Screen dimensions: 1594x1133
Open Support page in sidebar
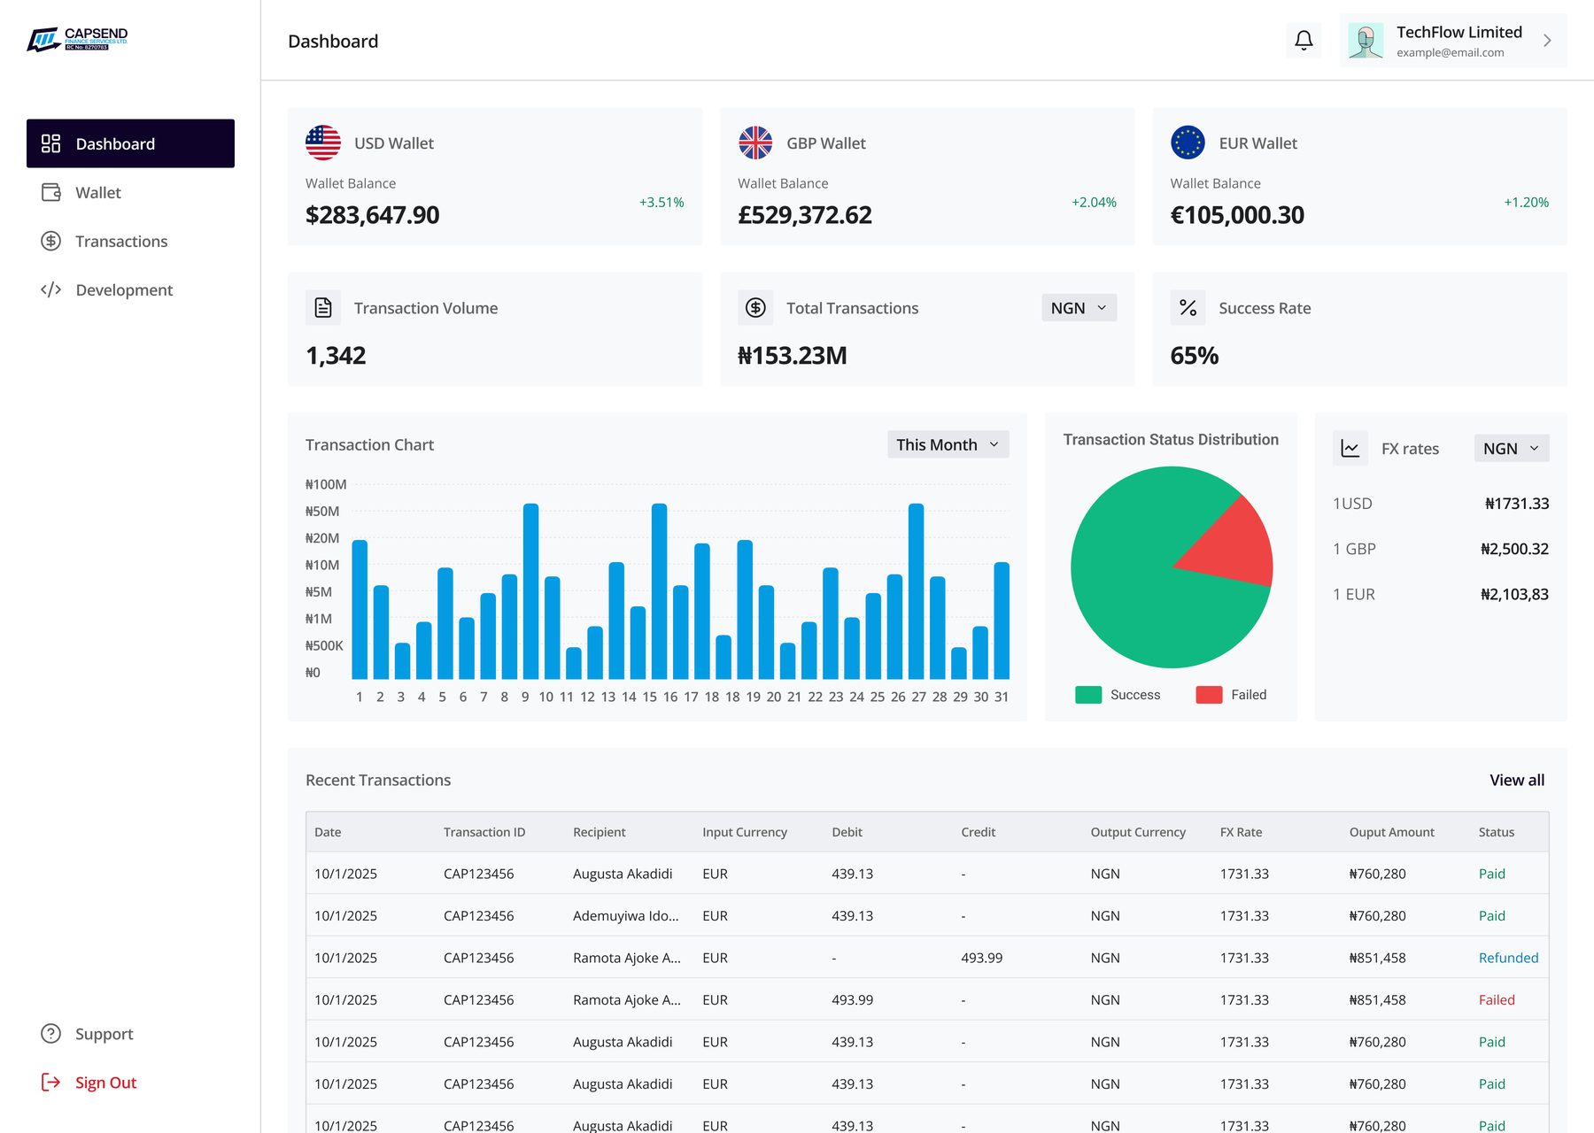point(130,1034)
